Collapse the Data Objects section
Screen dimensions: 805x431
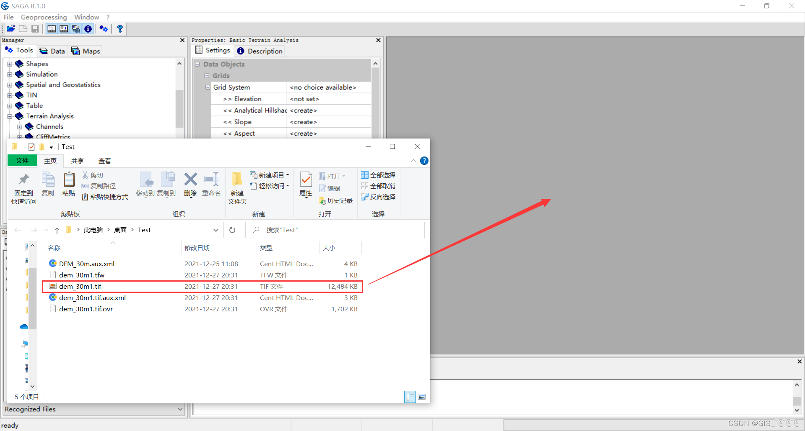click(197, 64)
